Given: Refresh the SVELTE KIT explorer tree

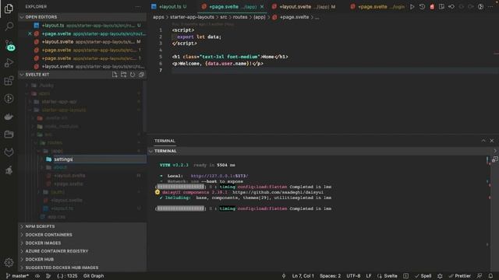Looking at the screenshot, I should 133,75.
